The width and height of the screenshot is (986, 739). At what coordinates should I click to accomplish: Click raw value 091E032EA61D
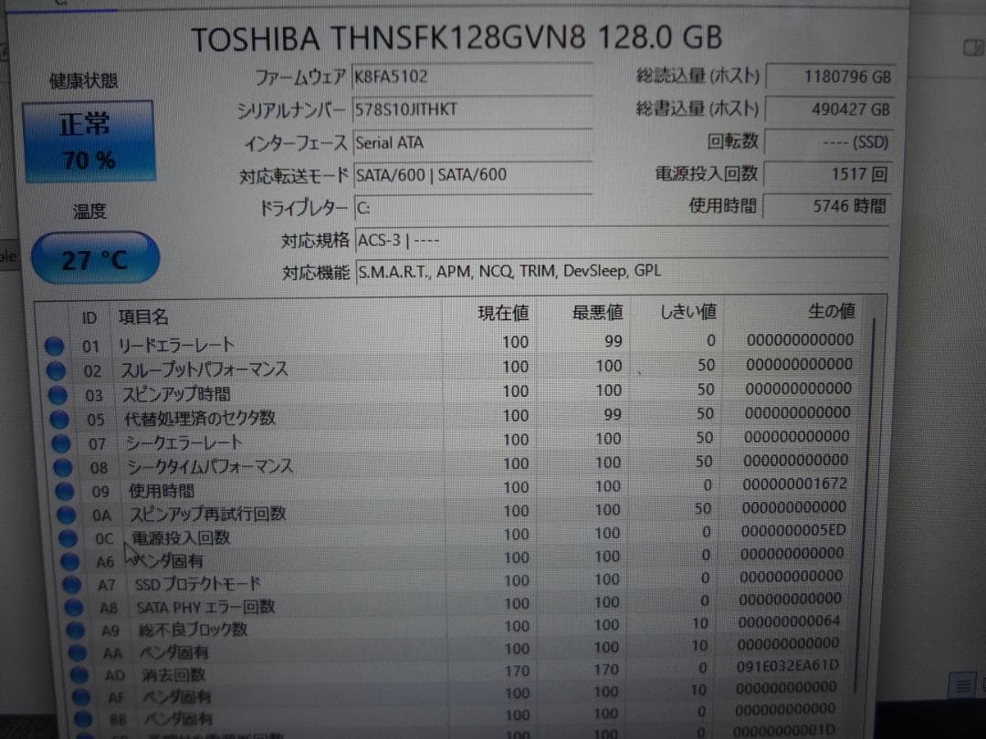coord(787,665)
